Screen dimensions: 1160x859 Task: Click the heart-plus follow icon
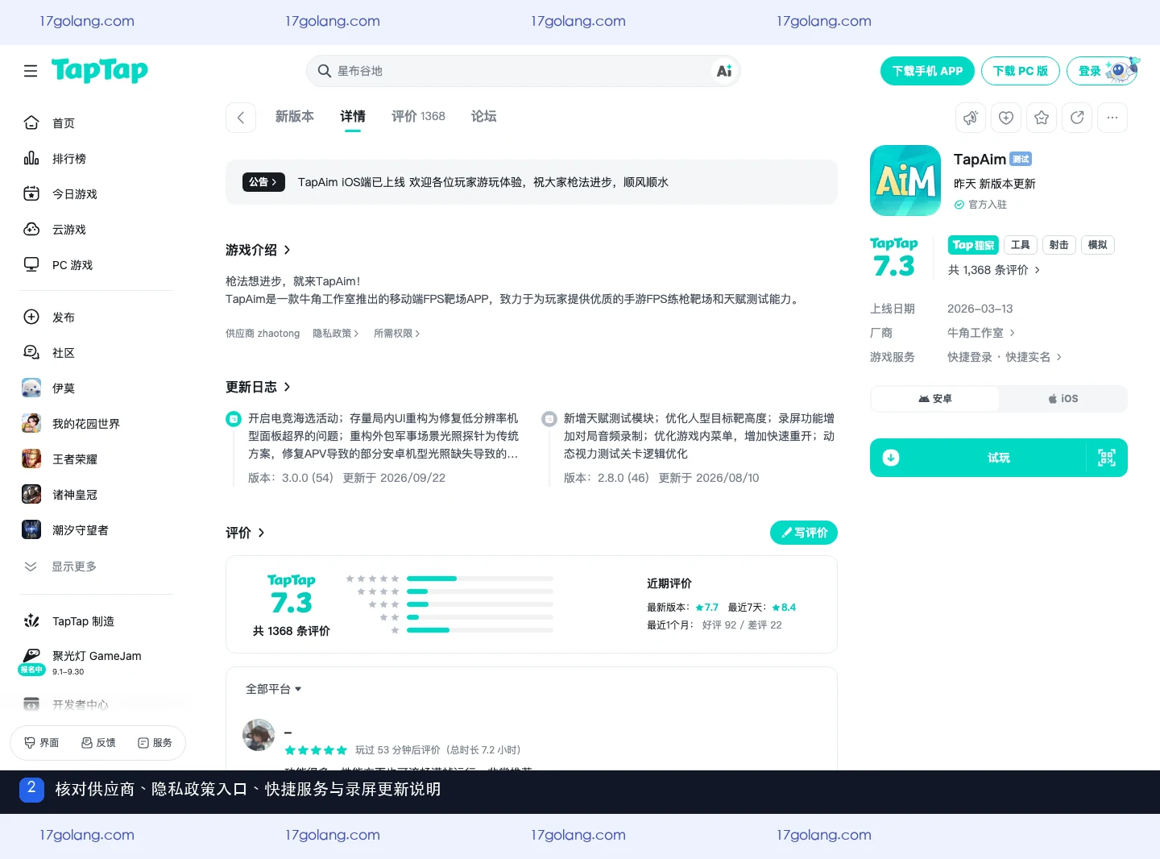tap(1006, 118)
